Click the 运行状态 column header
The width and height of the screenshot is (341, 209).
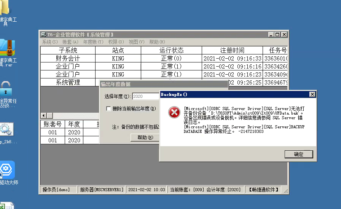(x=171, y=50)
